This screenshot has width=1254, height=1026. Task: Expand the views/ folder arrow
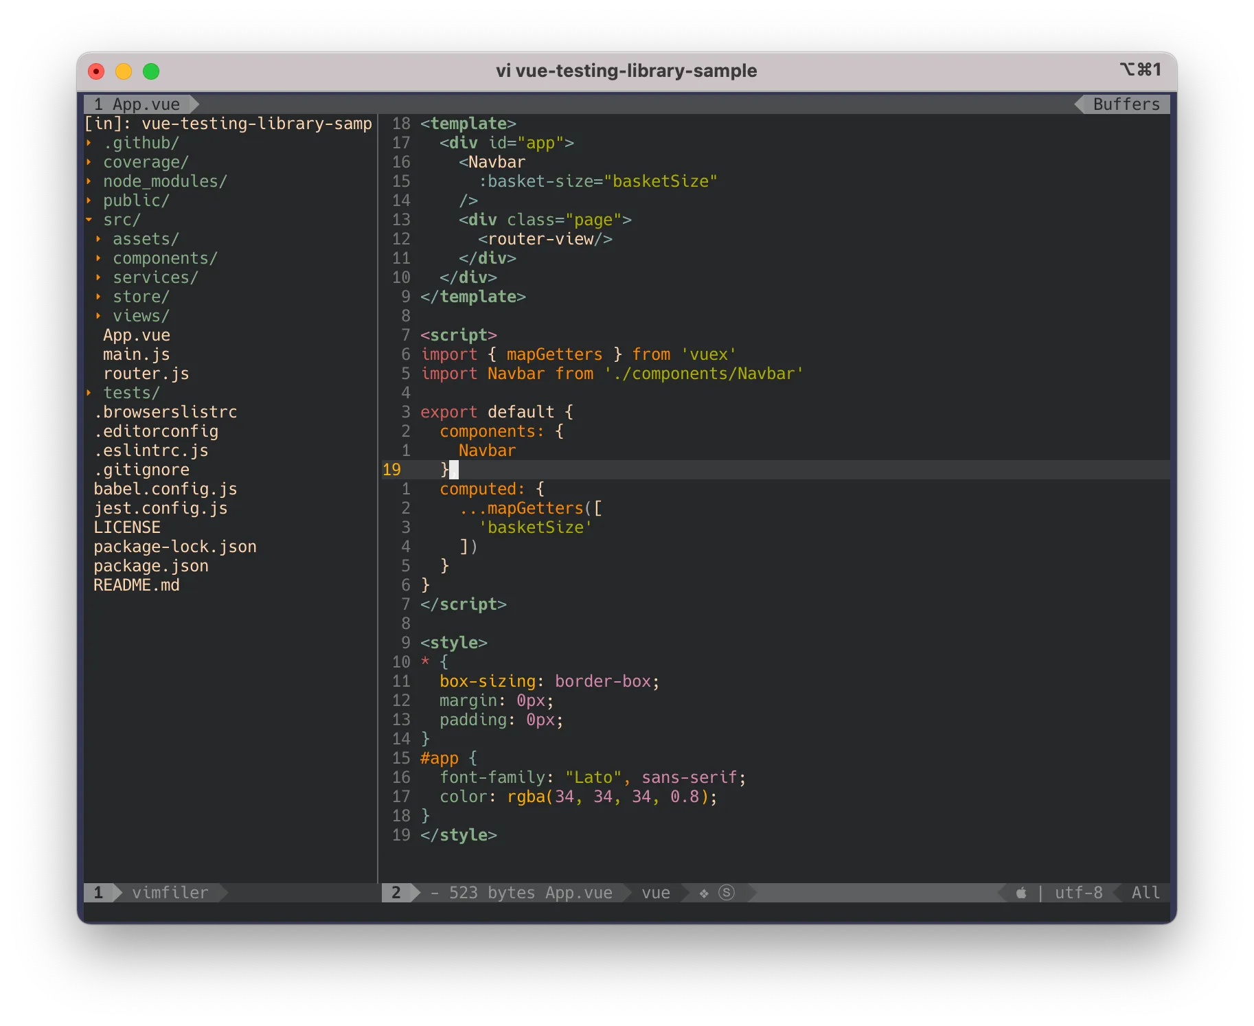98,316
